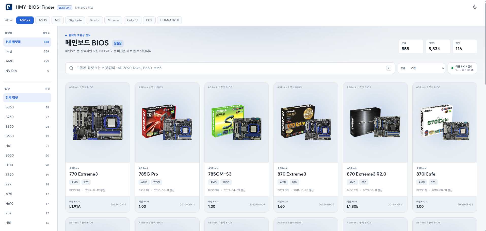The width and height of the screenshot is (486, 231).
Task: Click the 785G tag on the 785G Pro card
Action: point(157,182)
